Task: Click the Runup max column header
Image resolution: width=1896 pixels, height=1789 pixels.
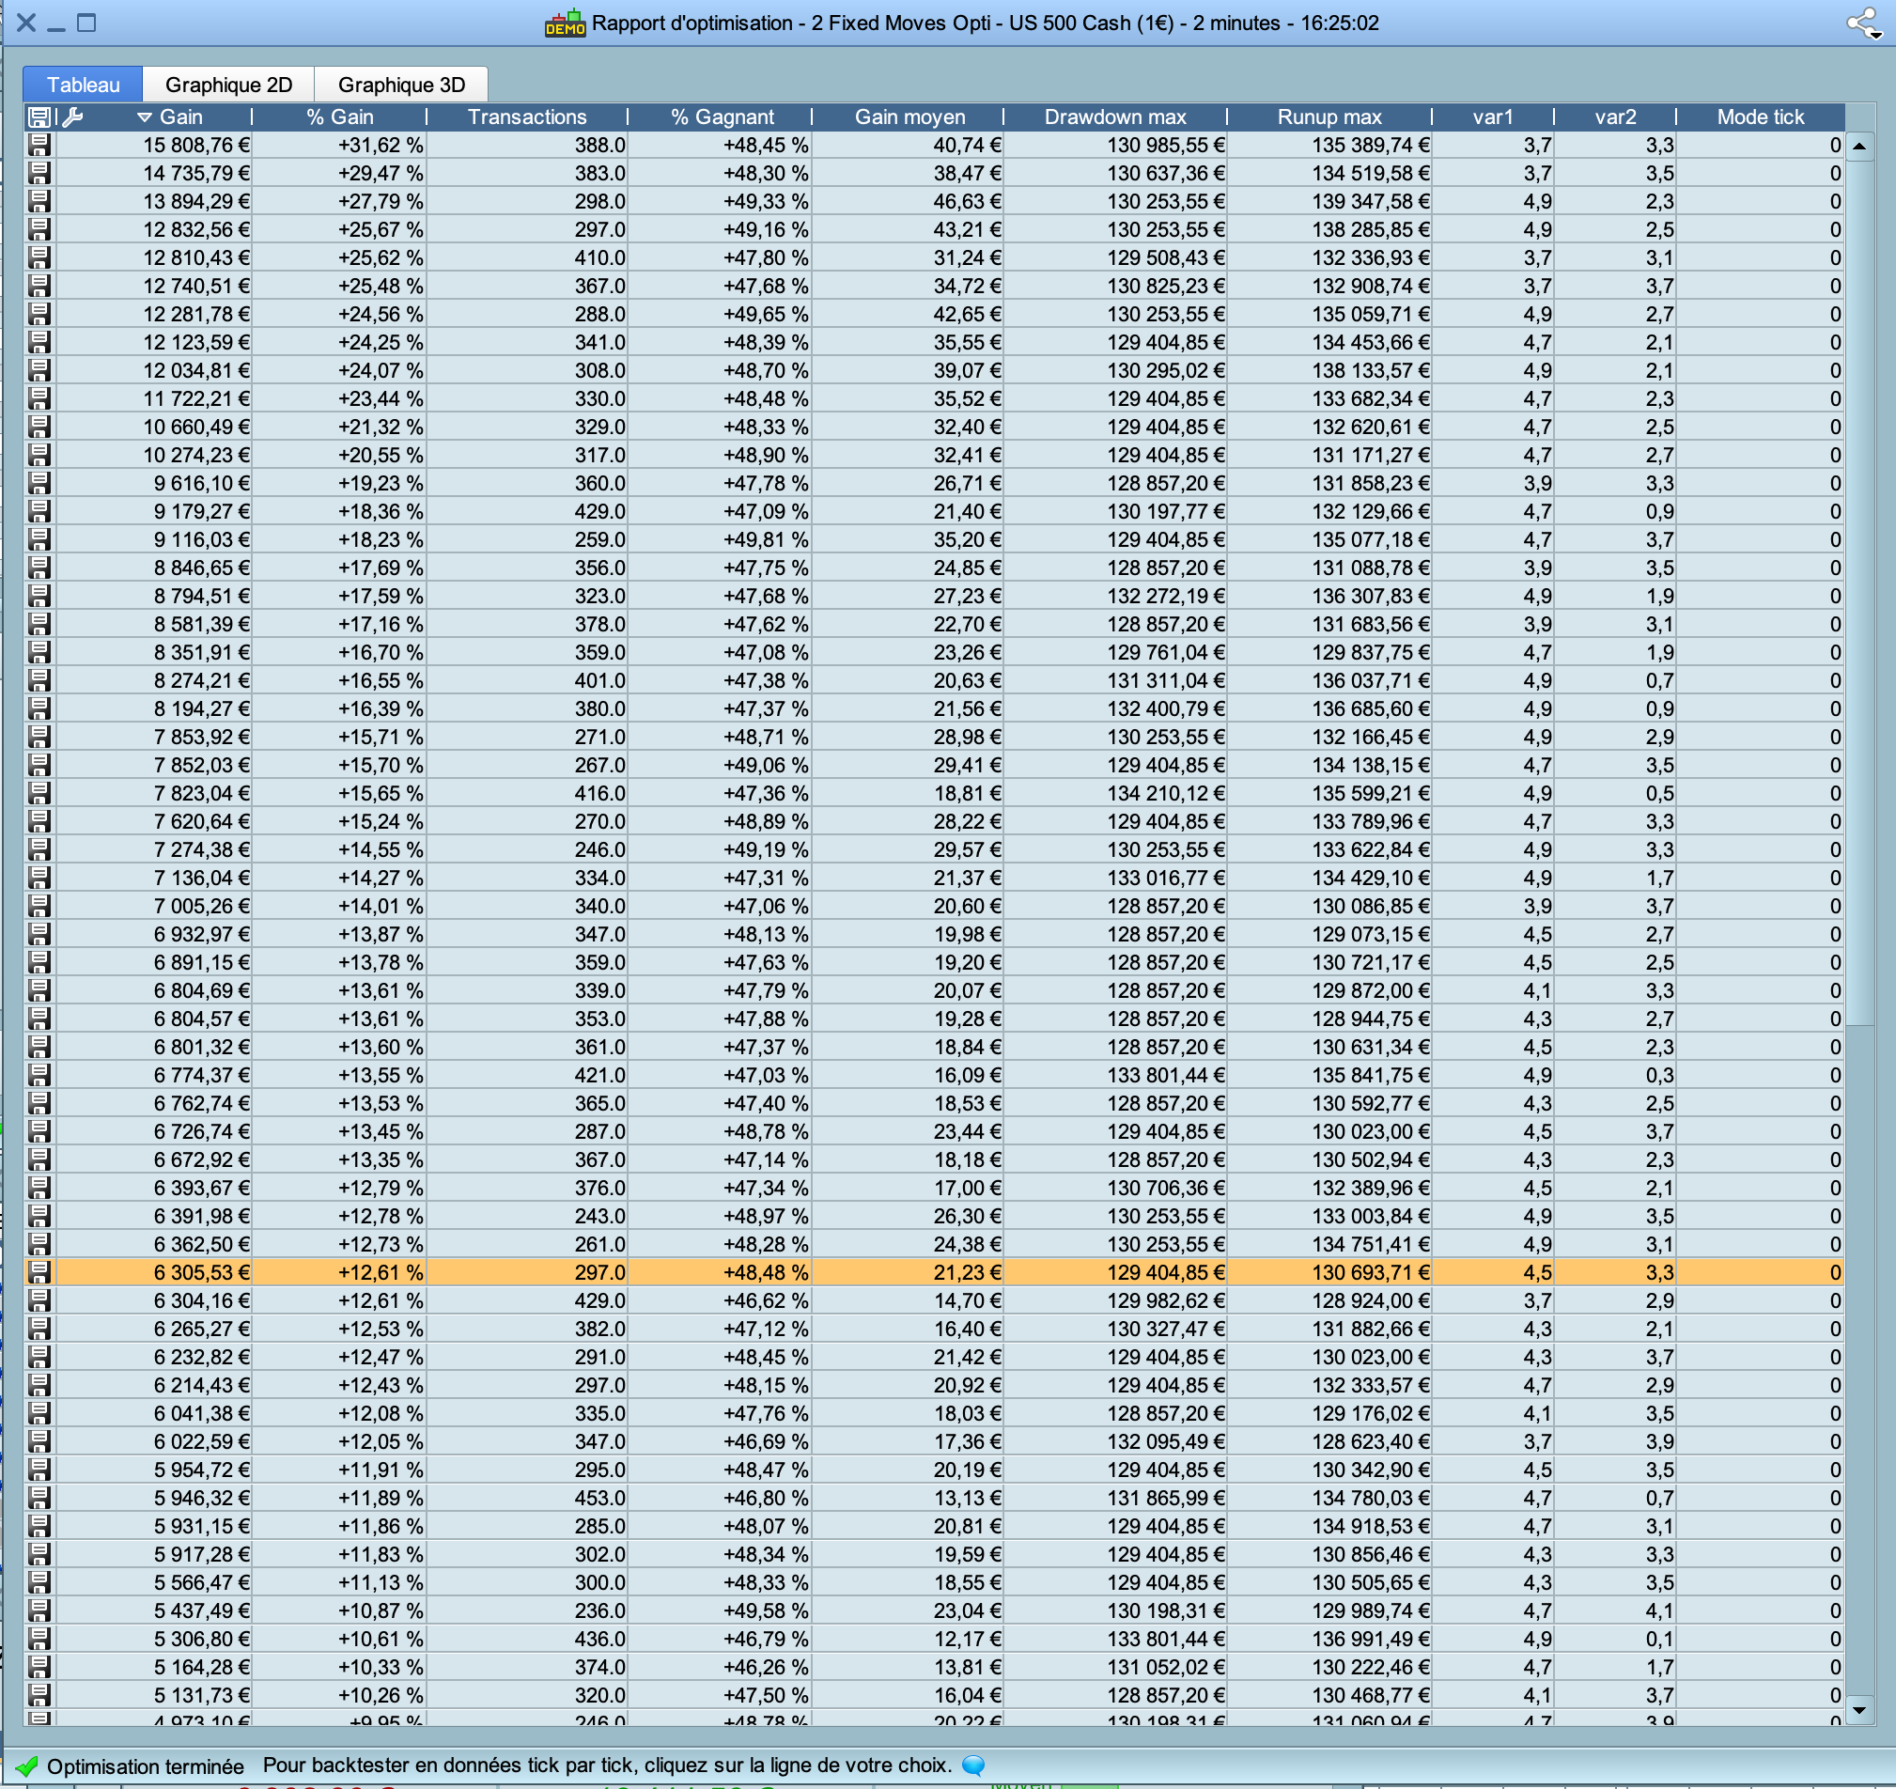Action: tap(1329, 117)
